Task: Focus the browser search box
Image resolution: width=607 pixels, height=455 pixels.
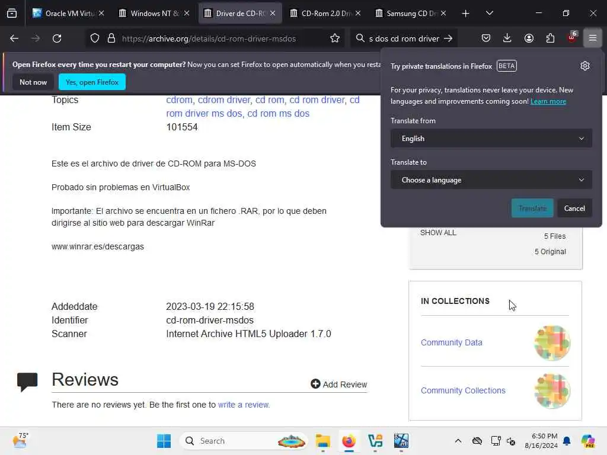Action: (404, 39)
